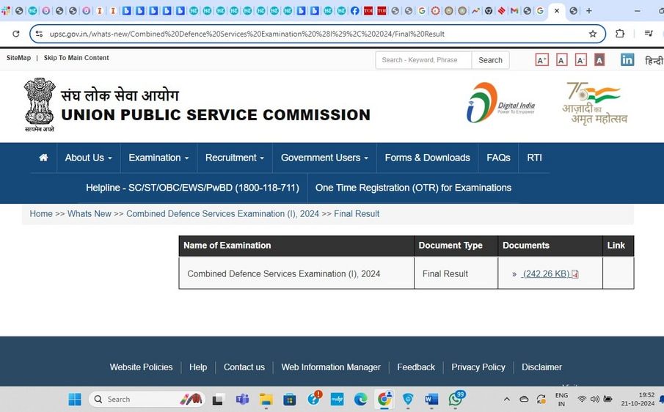Open the 242.26 KB document link
Screen dimensions: 664x412
tap(546, 274)
